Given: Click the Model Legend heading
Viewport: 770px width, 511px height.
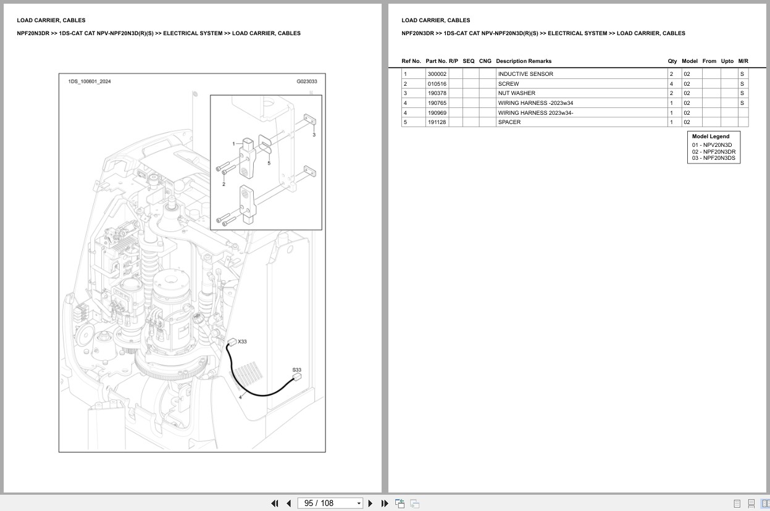Looking at the screenshot, I should point(711,136).
